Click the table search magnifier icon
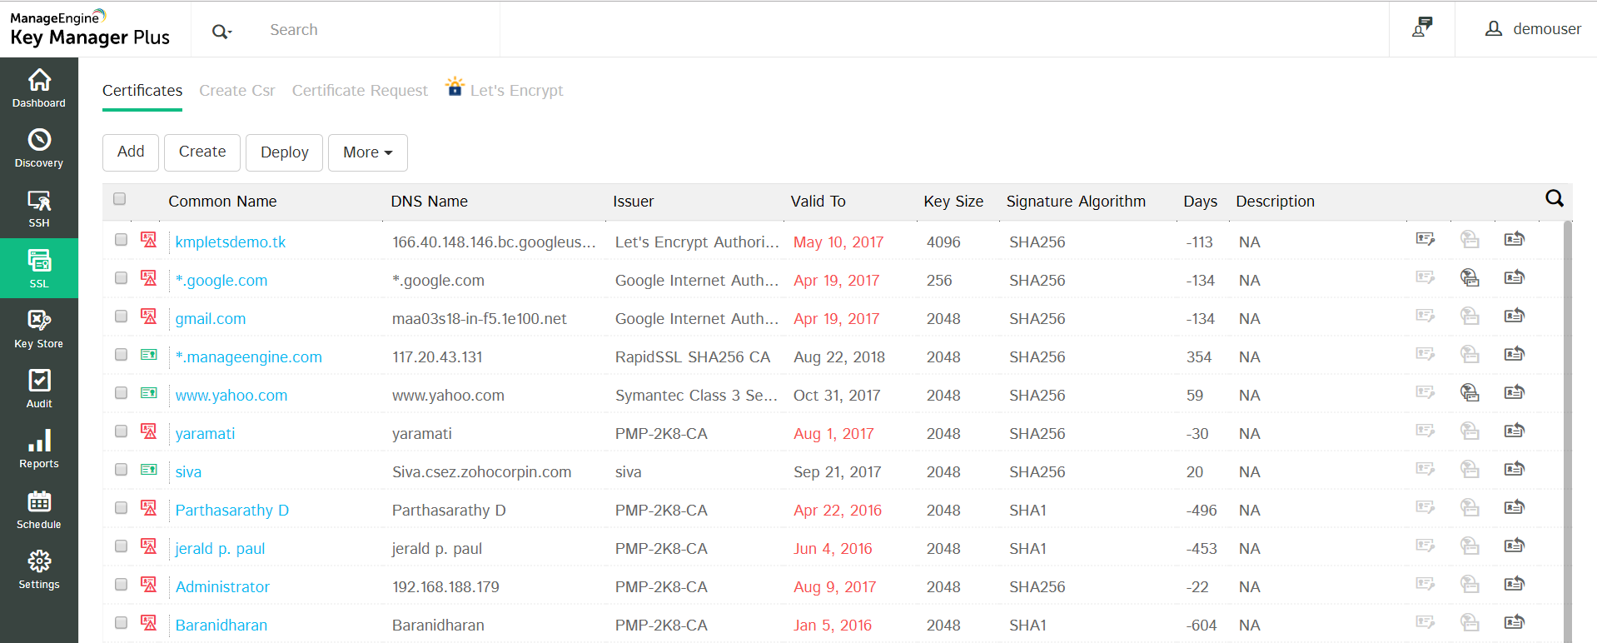 (1554, 198)
